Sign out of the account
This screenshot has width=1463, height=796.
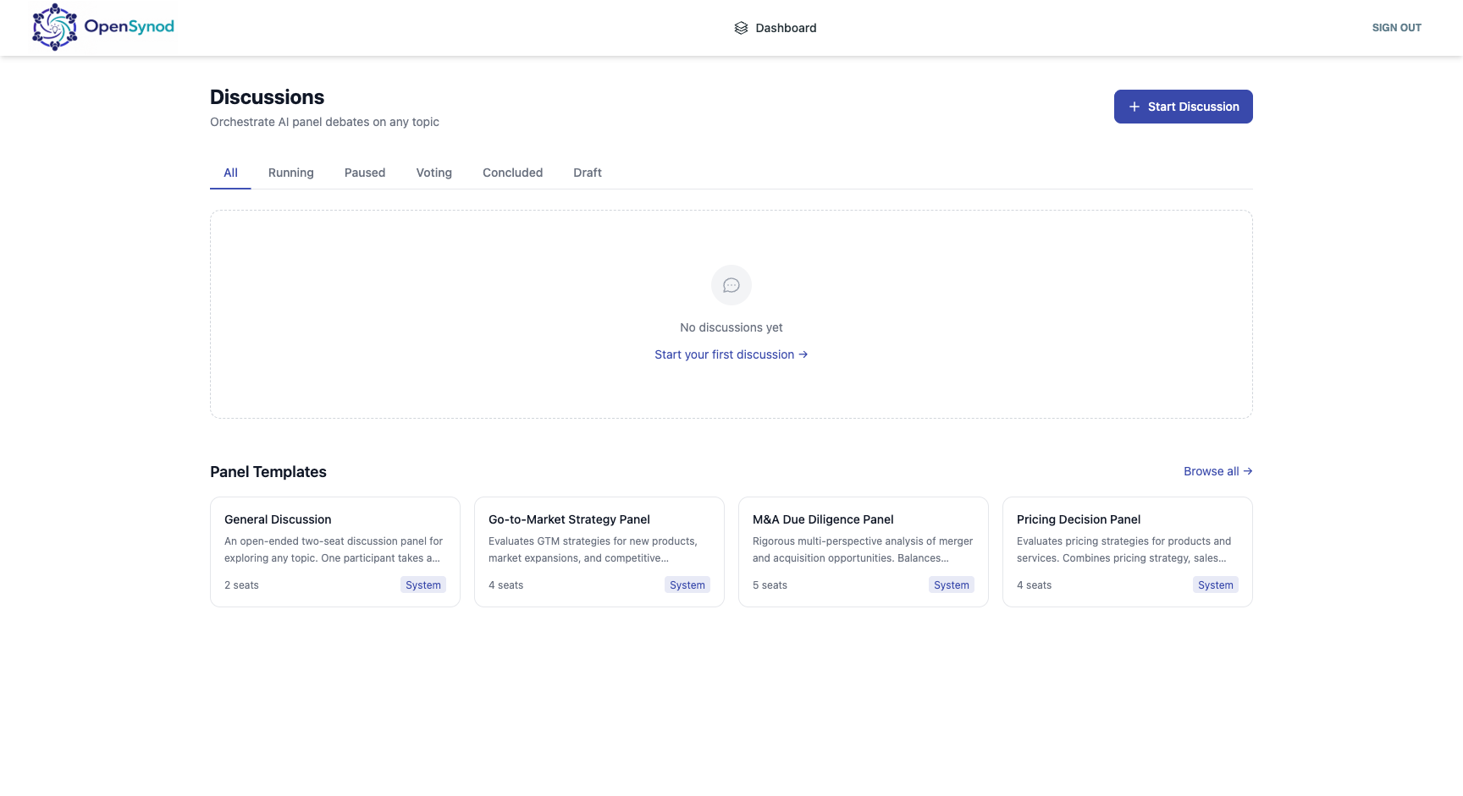(1397, 28)
